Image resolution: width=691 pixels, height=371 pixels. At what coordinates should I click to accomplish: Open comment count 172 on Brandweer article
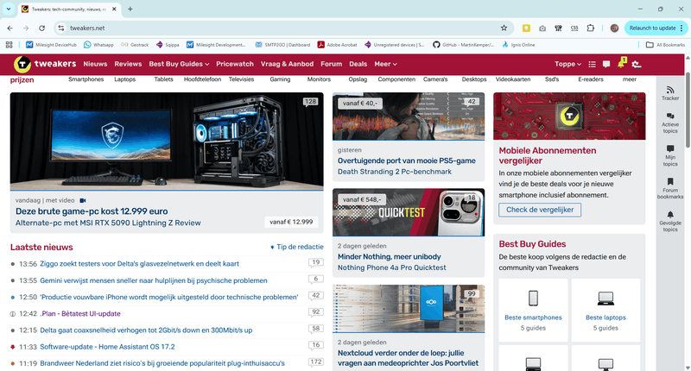pos(315,362)
